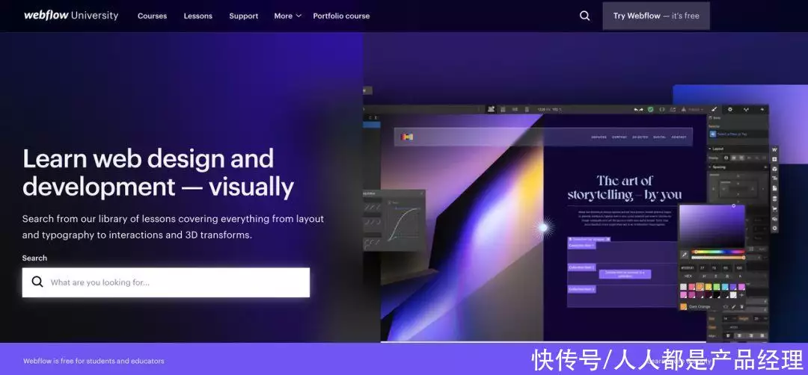Select the eyedropper tool in color picker
This screenshot has width=808, height=375.
click(685, 255)
